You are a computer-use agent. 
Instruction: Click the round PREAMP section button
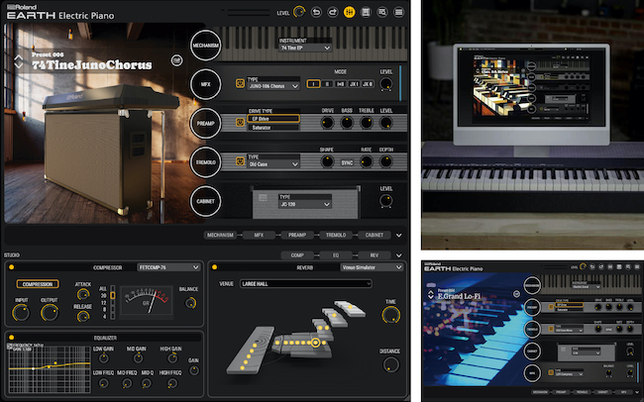pyautogui.click(x=207, y=122)
